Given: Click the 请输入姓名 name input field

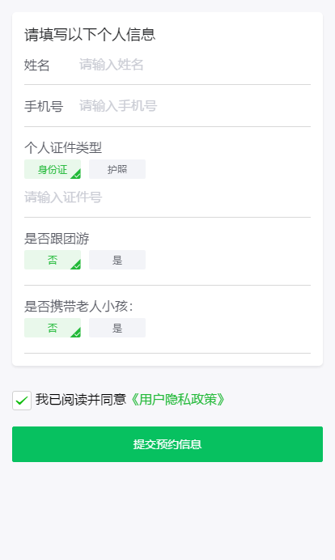Looking at the screenshot, I should click(195, 65).
